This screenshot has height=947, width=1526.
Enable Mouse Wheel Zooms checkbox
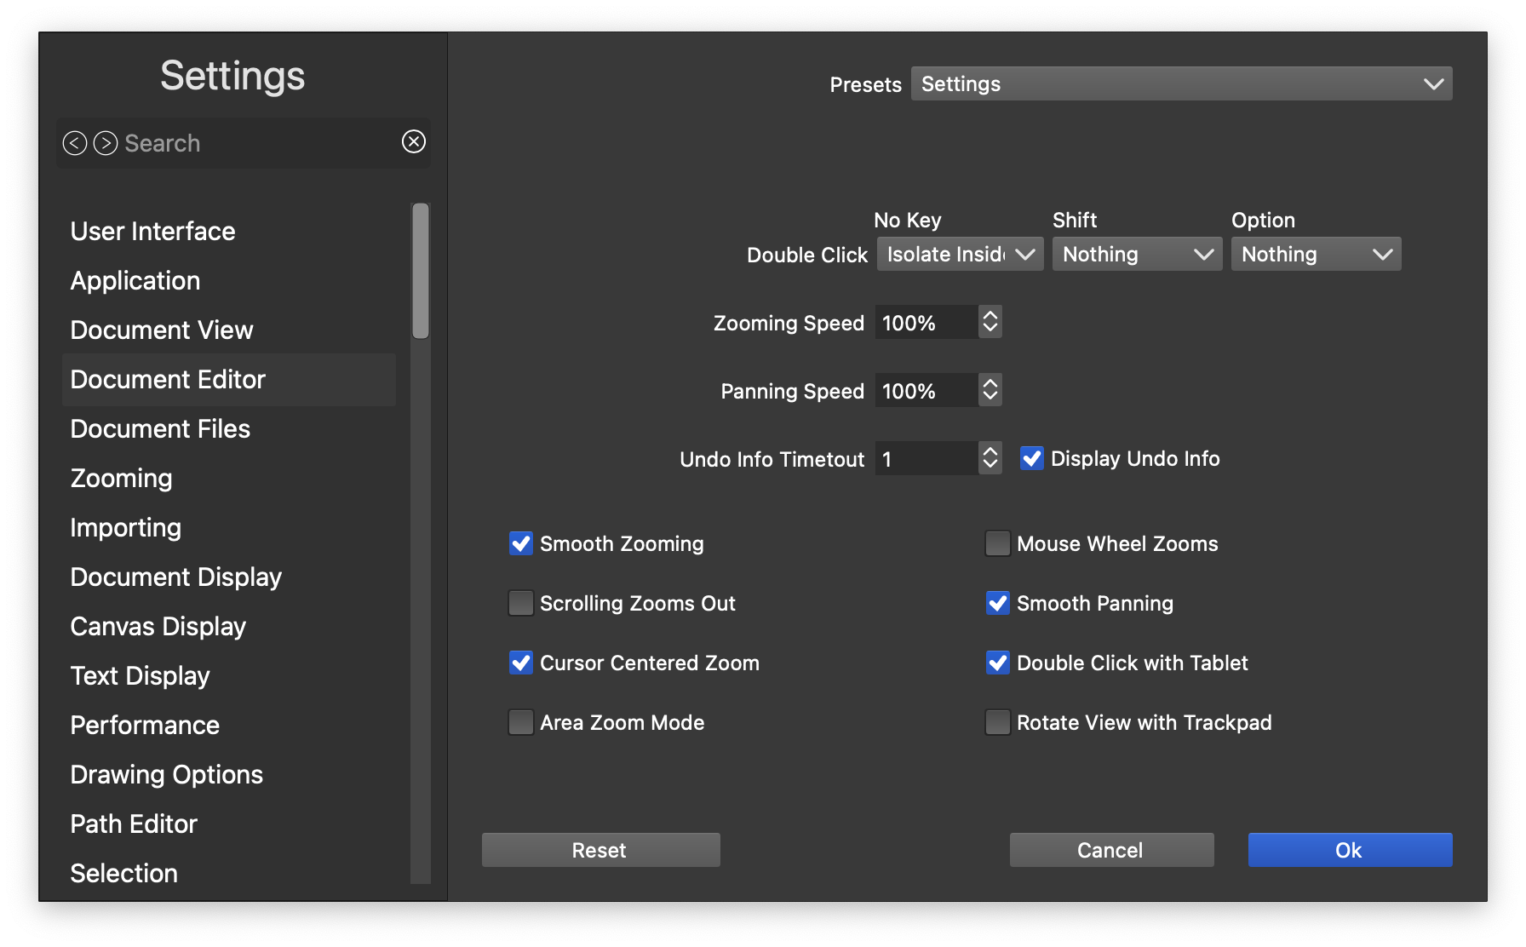pyautogui.click(x=997, y=543)
